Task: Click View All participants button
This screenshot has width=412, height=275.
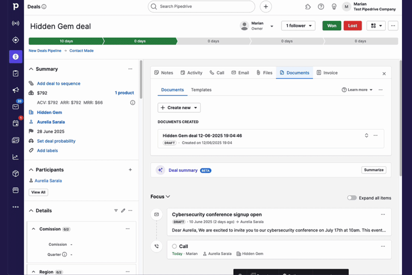Action: coord(38,192)
